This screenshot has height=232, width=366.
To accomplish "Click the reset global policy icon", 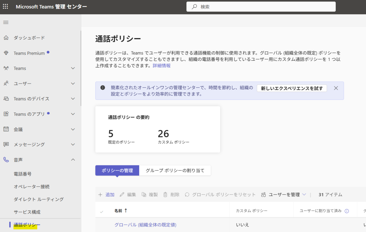I will 187,195.
